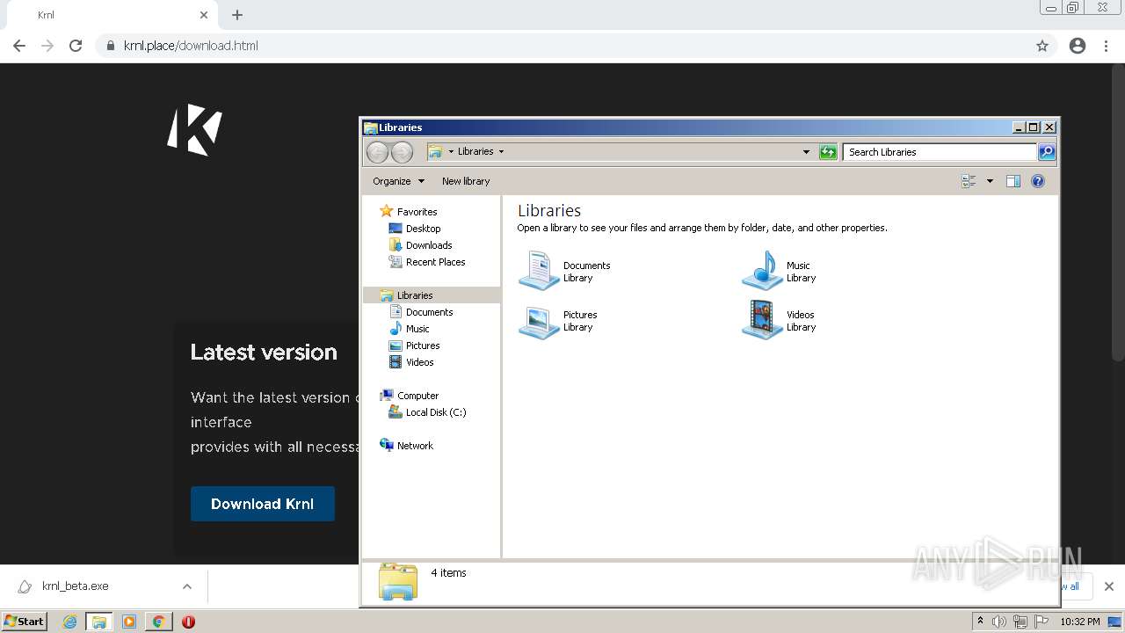Open volume control in tray
The image size is (1125, 633).
[x=999, y=622]
